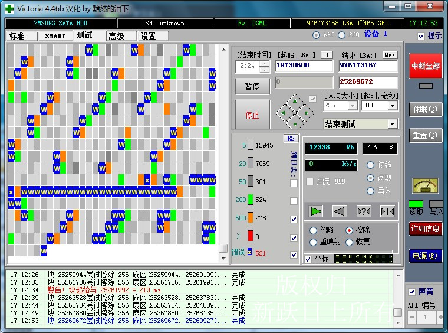Click the 600 ms orange block swatch

coord(251,217)
